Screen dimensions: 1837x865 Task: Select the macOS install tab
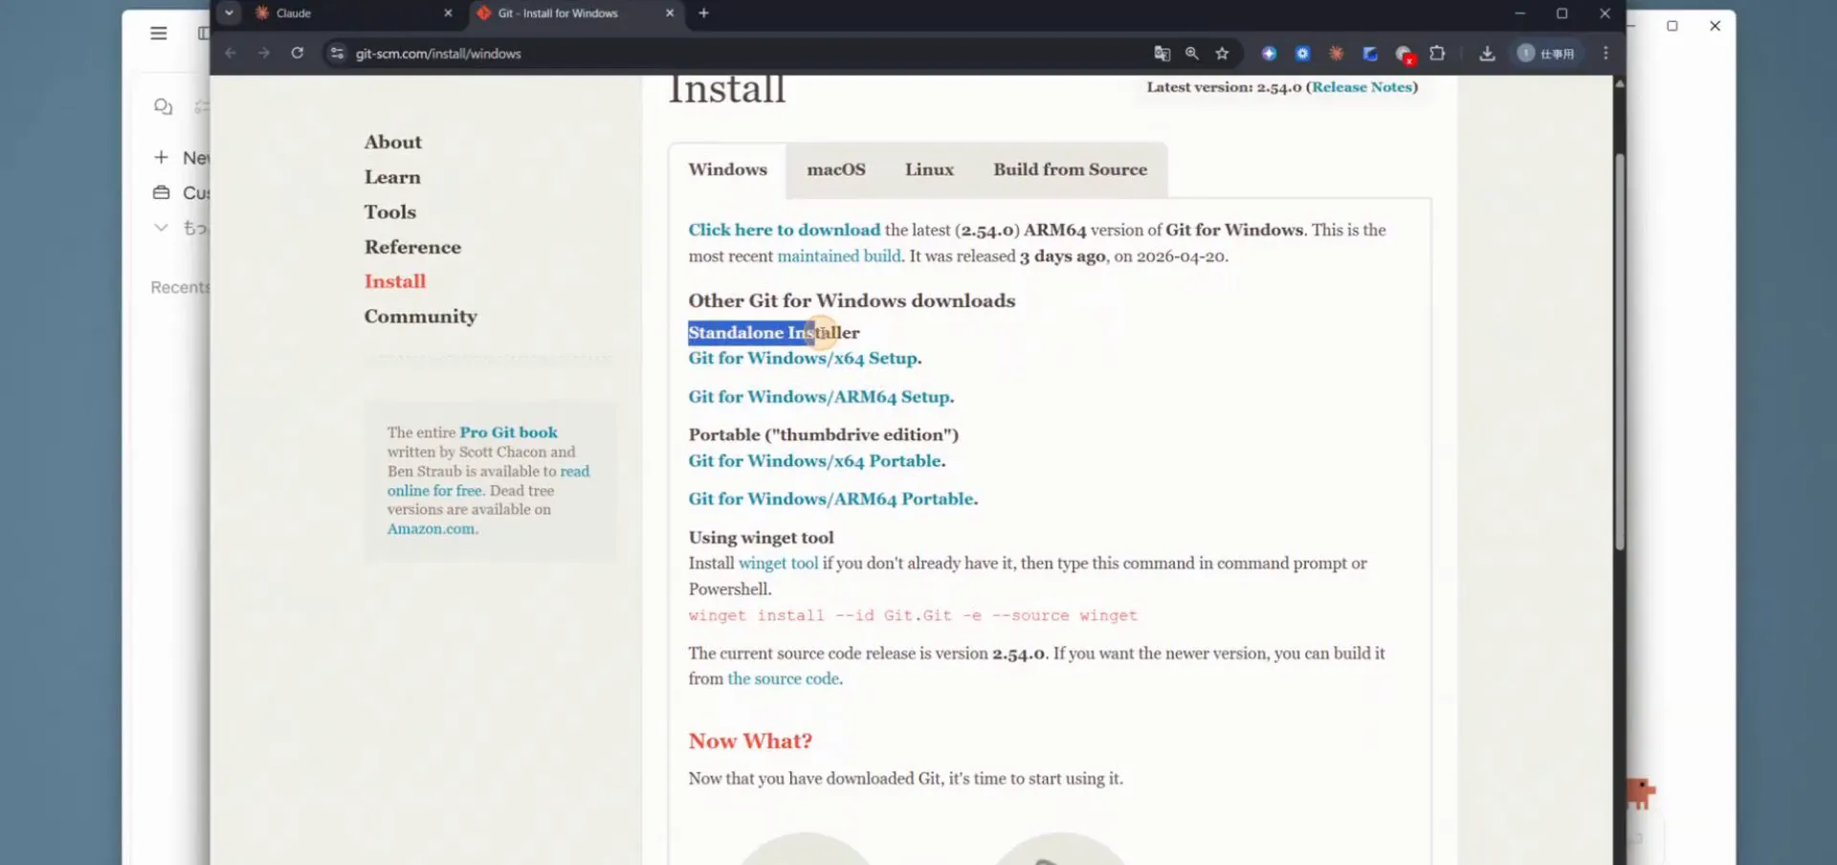click(x=836, y=169)
